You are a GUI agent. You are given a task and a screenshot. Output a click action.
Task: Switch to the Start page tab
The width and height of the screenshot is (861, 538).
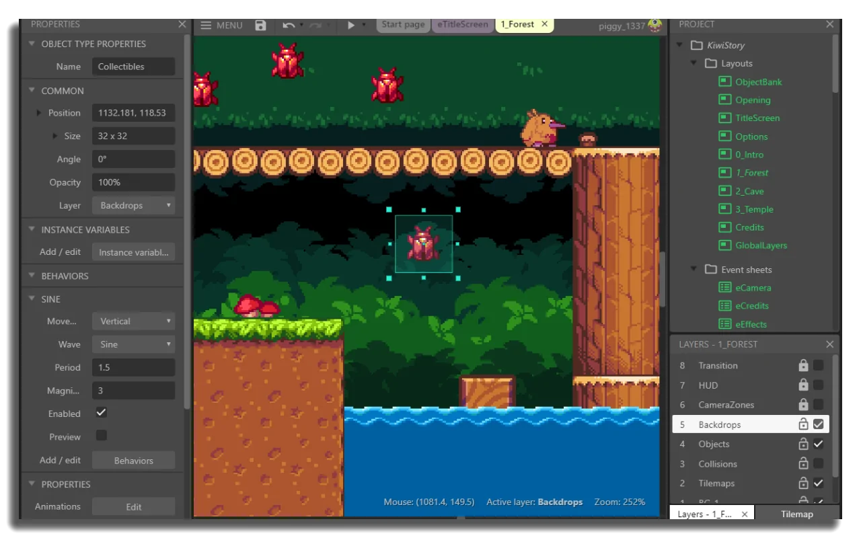[x=403, y=25]
